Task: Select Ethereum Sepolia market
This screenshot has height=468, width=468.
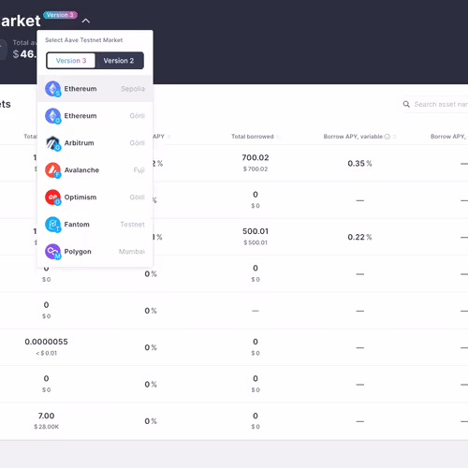Action: click(95, 89)
